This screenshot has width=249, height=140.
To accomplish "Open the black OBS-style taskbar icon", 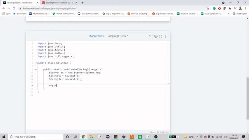I will [x=156, y=136].
